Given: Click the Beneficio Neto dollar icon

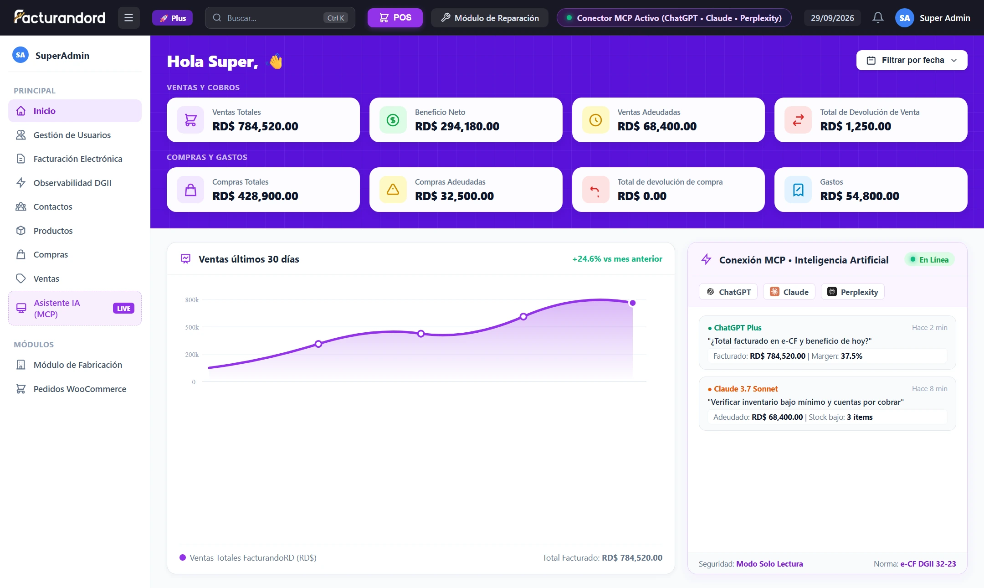Looking at the screenshot, I should [x=393, y=120].
